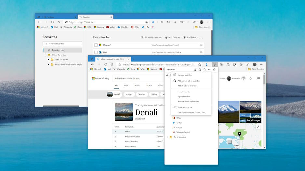This screenshot has height=171, width=305.
Task: Open History icon in back Favorites window toolbar
Action: pos(168,22)
